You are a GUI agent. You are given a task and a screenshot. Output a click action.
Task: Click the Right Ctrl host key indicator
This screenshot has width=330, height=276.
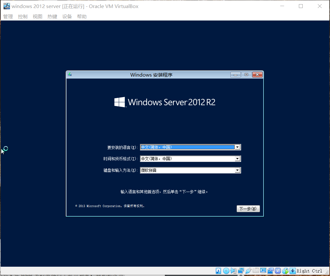pyautogui.click(x=309, y=271)
